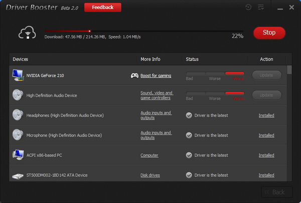Click the ACPI x86-based PC computer icon
301x203 pixels.
18,155
